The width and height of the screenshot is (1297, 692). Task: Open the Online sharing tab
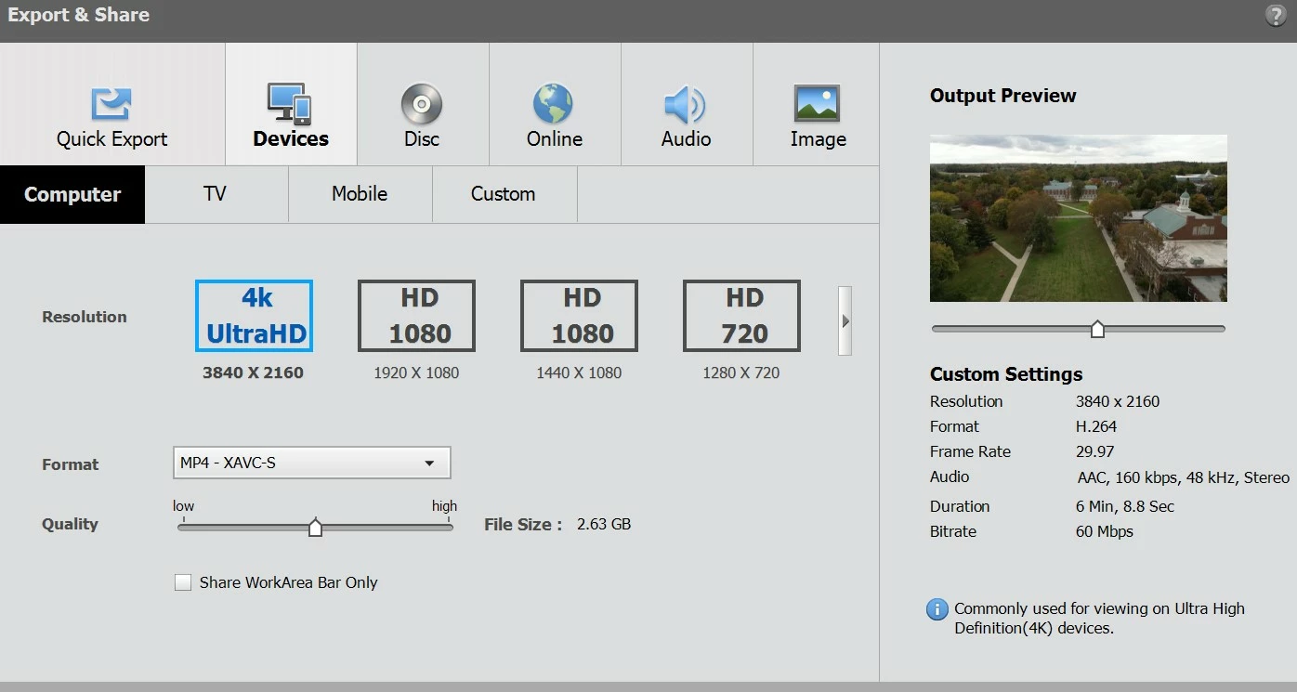click(555, 104)
